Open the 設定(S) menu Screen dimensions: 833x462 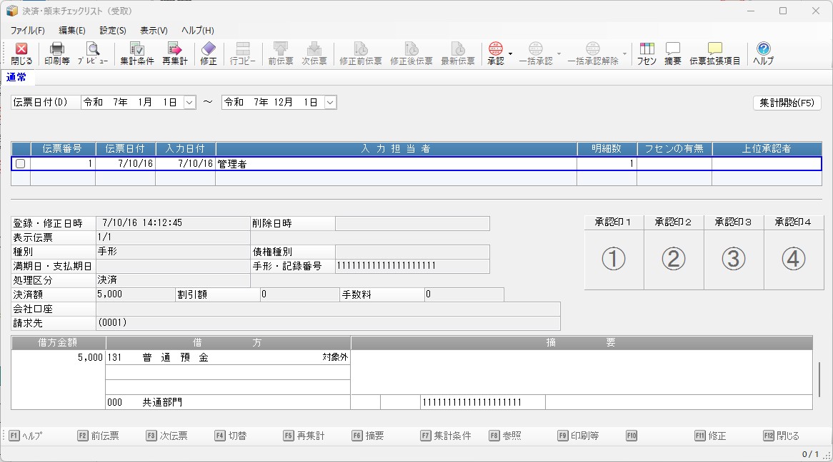113,31
